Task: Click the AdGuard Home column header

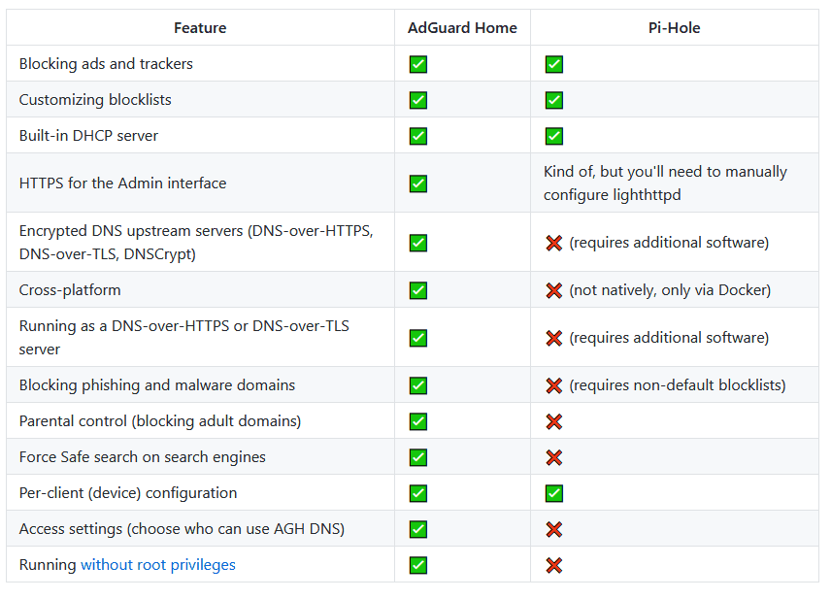Action: [462, 28]
